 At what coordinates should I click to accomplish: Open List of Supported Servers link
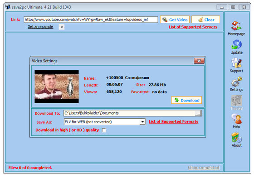click(x=193, y=27)
